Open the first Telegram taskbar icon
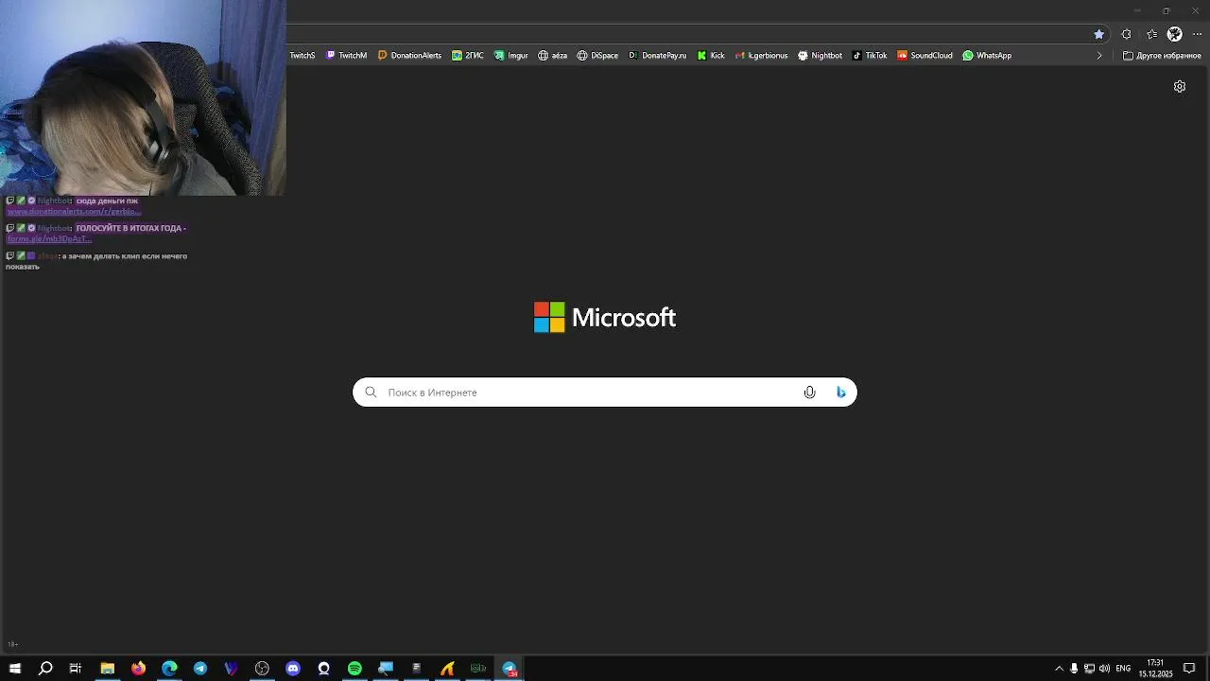Viewport: 1210px width, 681px height. coord(200,669)
